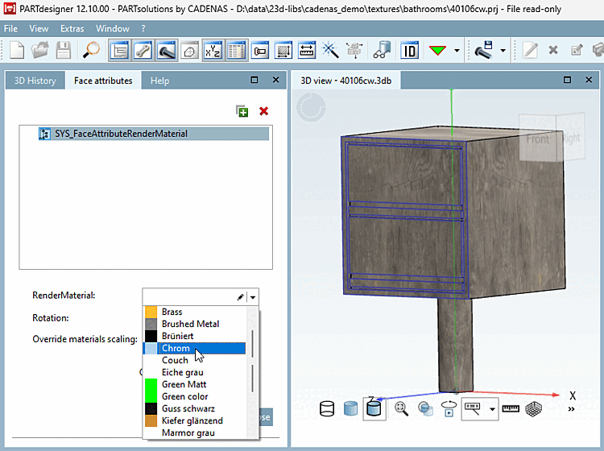Toggle the table view toolbar button
The image size is (604, 451).
[236, 50]
